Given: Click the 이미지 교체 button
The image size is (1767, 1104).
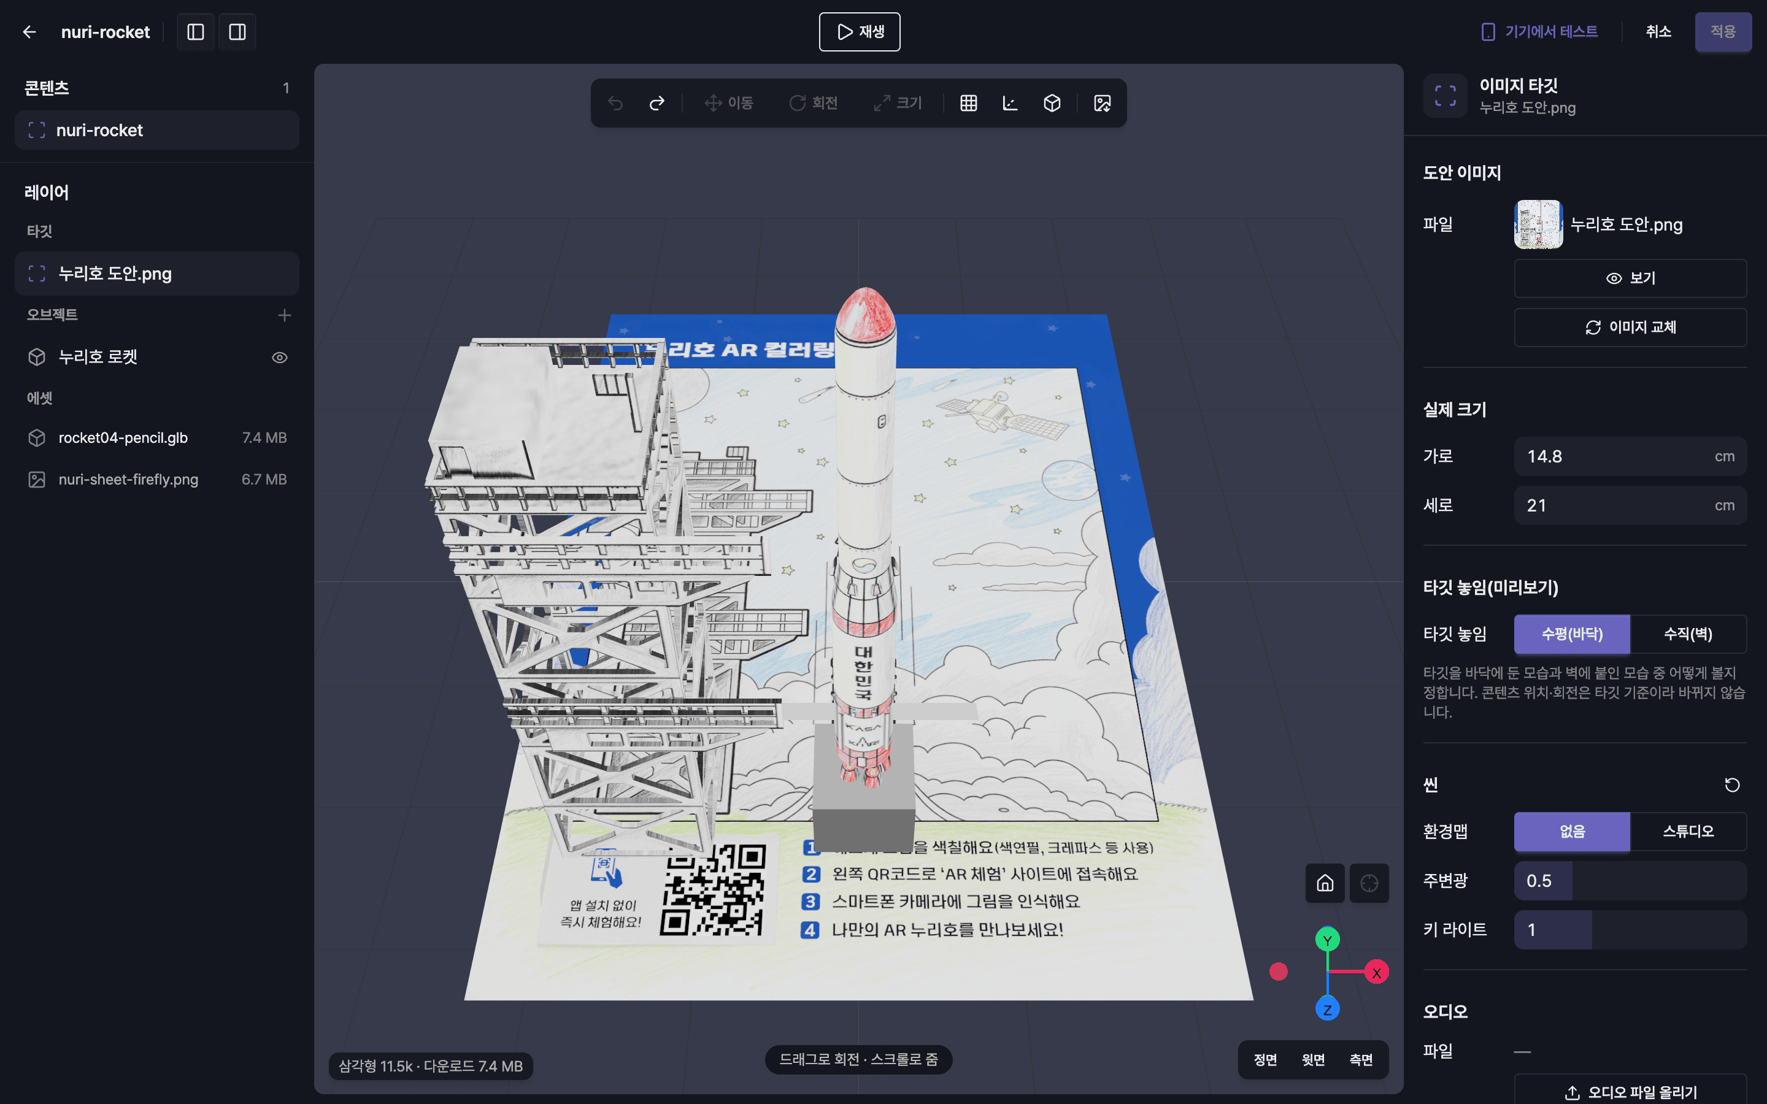Looking at the screenshot, I should (x=1630, y=327).
